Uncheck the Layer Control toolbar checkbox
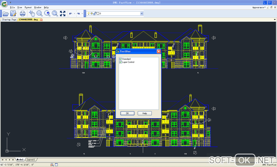Screen dimensions: 277x167 click(121, 62)
